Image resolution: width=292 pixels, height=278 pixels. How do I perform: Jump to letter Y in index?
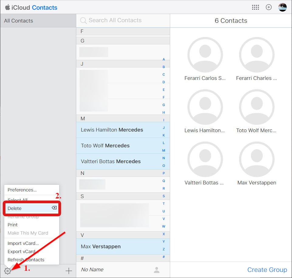[x=164, y=242]
